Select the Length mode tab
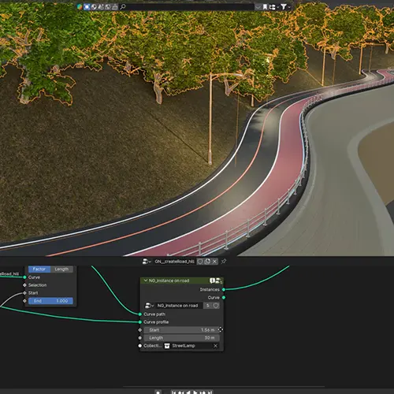This screenshot has width=394, height=394. tap(61, 269)
